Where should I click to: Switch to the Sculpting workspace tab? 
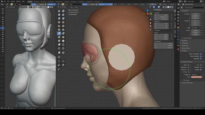pos(43,2)
